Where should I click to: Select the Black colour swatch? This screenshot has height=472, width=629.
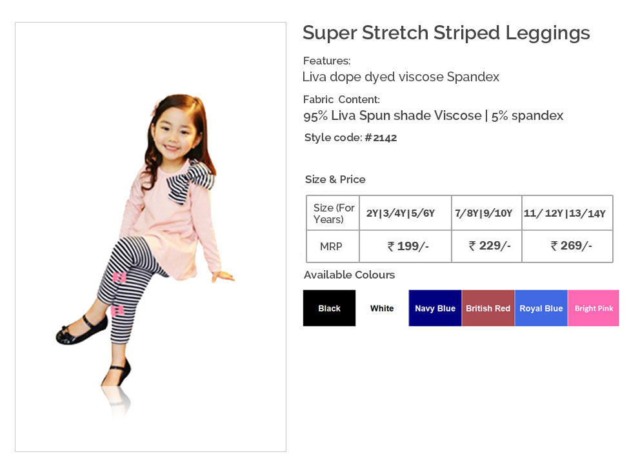(x=329, y=308)
